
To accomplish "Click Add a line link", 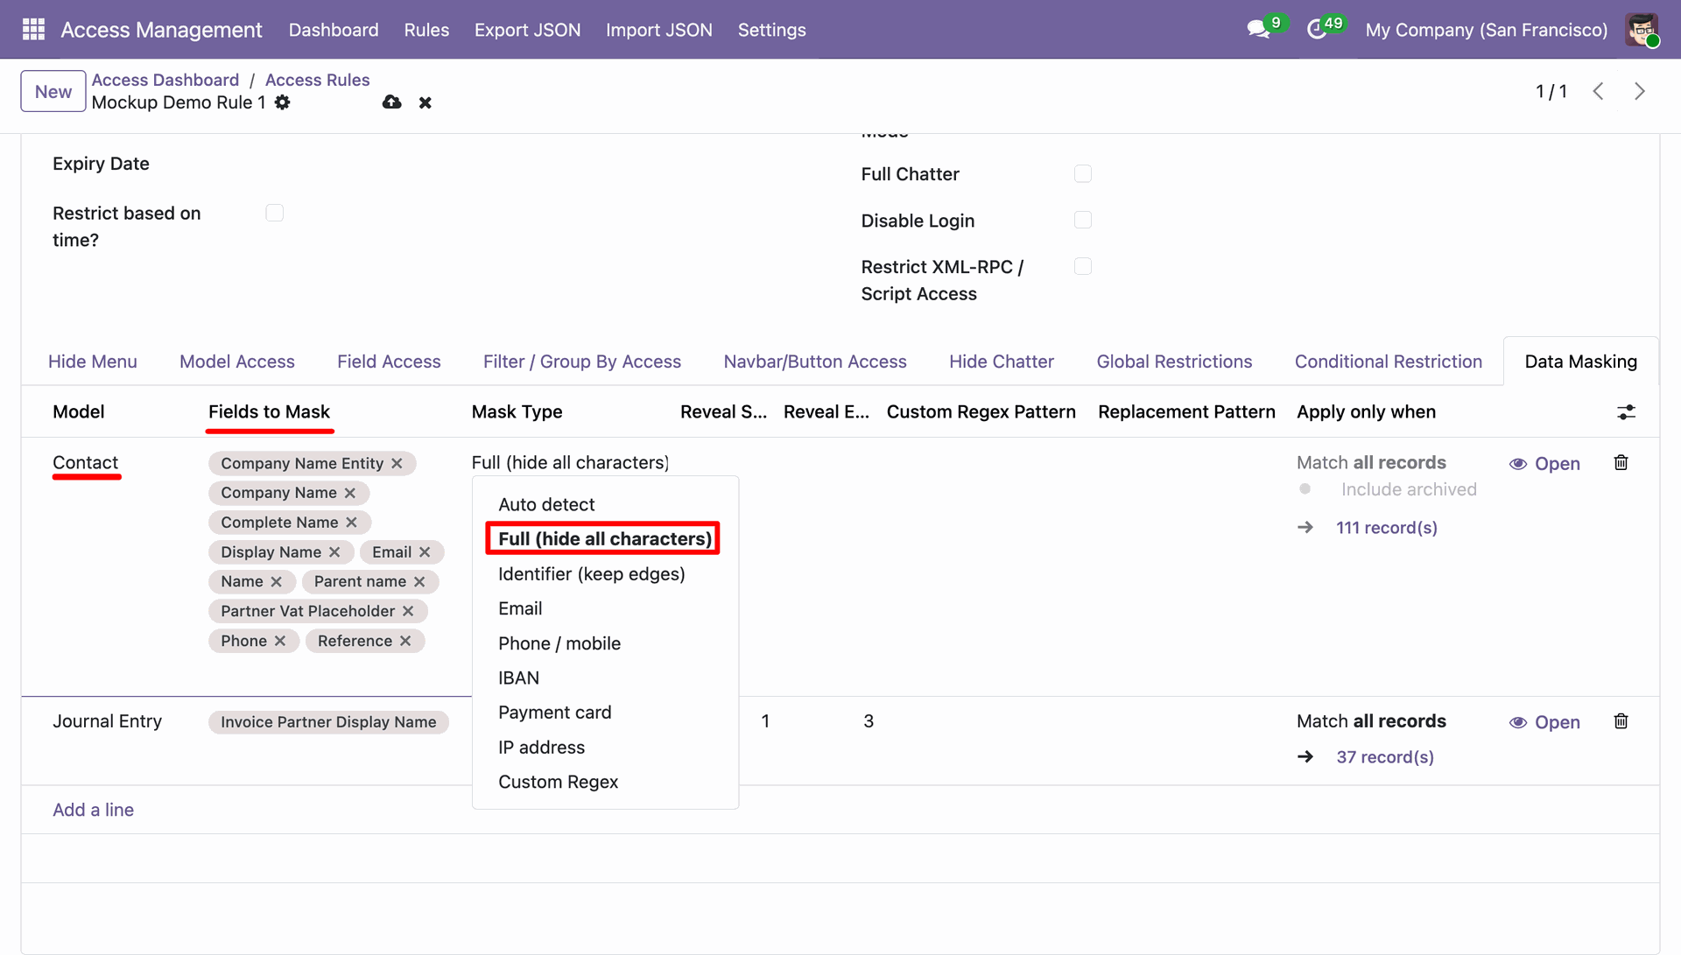I will pyautogui.click(x=93, y=810).
